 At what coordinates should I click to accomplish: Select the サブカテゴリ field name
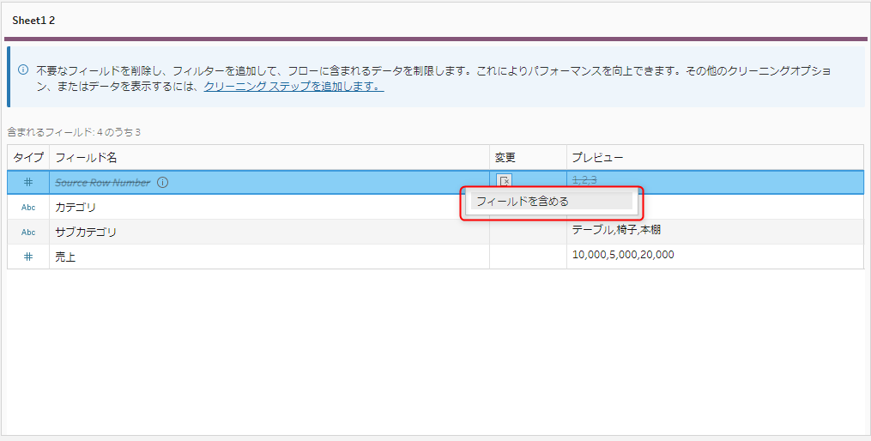[86, 233]
